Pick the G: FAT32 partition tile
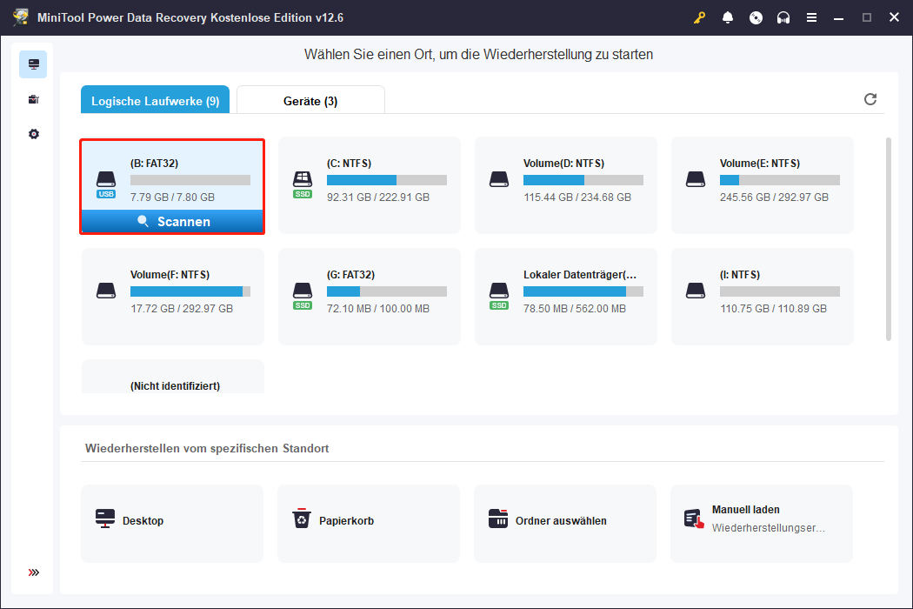The image size is (913, 609). pos(369,296)
